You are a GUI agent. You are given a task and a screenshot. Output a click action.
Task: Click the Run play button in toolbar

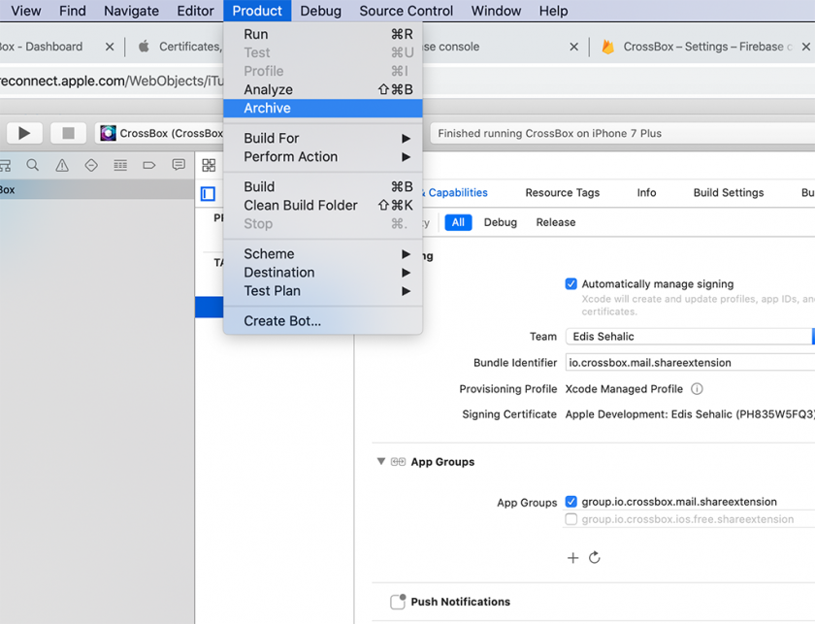click(24, 133)
